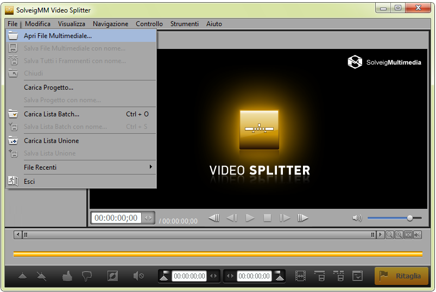
Task: Cut out selected fragment with thumbs down icon
Action: coord(87,276)
